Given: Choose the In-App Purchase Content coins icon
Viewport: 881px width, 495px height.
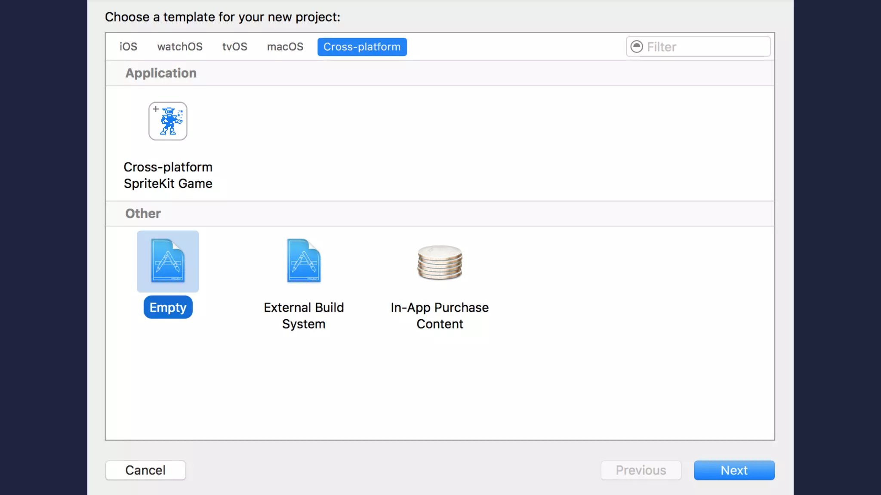Looking at the screenshot, I should 440,262.
